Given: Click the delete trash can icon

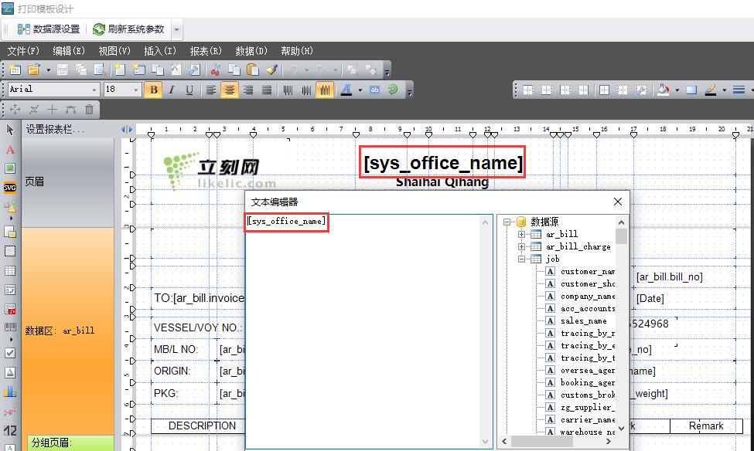Looking at the screenshot, I should (90, 110).
